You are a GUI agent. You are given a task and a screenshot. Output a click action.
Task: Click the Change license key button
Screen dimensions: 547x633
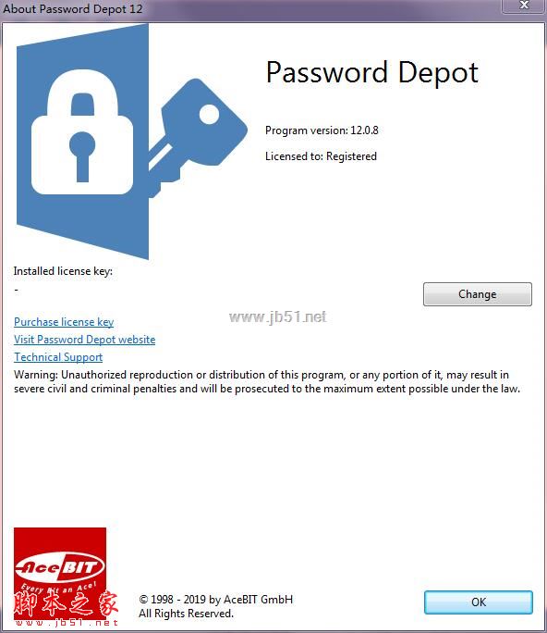pyautogui.click(x=478, y=294)
